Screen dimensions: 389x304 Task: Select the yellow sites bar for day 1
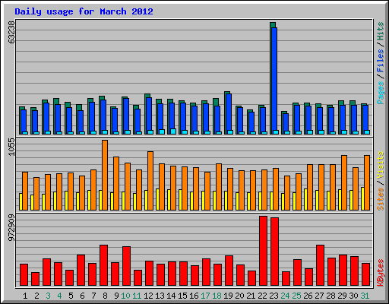click(x=21, y=201)
